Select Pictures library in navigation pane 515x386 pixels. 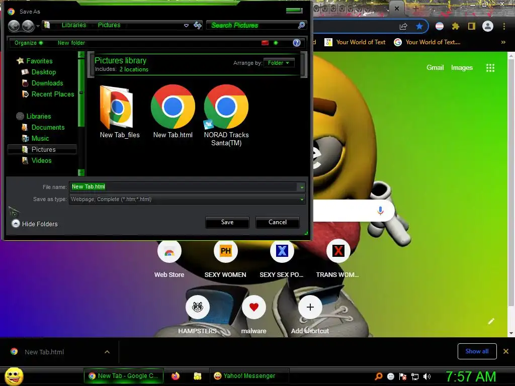click(42, 149)
